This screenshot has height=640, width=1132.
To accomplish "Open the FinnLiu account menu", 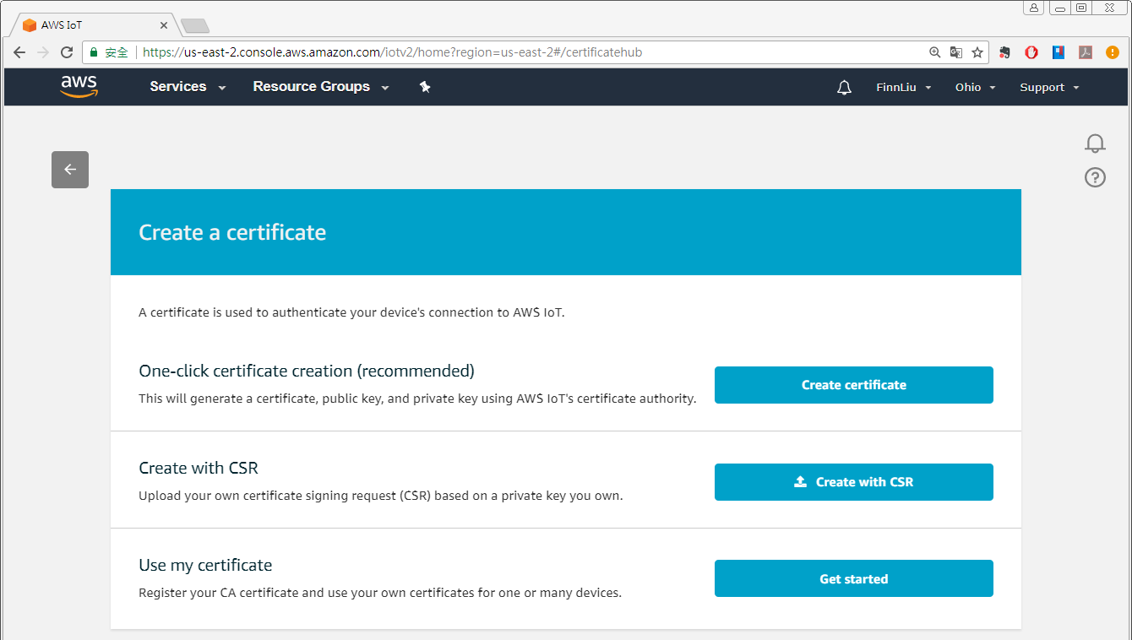I will point(904,88).
